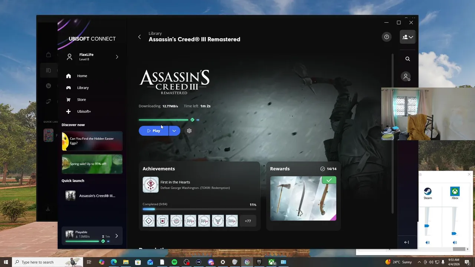Click the Playable download game thumbnail
The width and height of the screenshot is (475, 267).
[69, 234]
